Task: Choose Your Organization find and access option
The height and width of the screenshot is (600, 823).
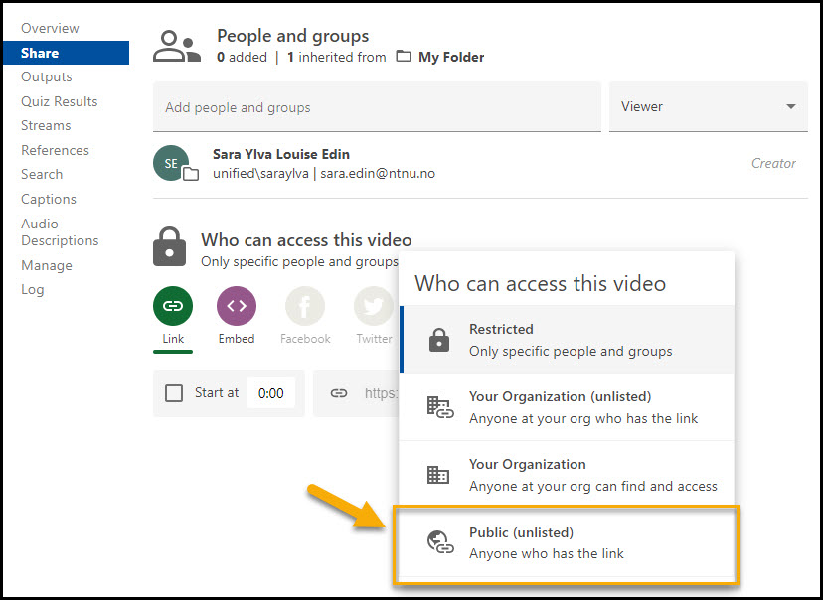Action: (x=567, y=475)
